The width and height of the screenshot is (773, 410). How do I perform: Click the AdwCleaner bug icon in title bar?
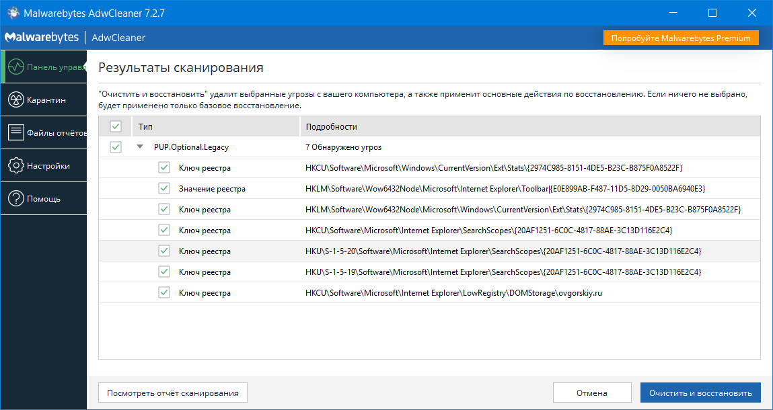[13, 13]
